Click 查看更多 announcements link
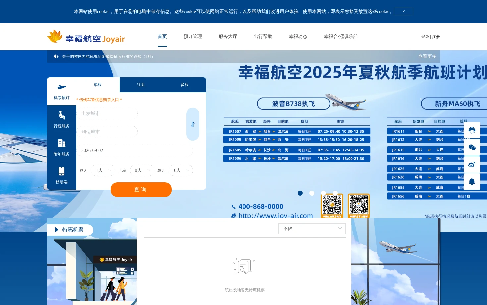This screenshot has height=305, width=487. 427,57
